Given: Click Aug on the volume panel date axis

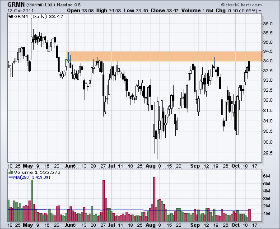Looking at the screenshot, I should (150, 225).
